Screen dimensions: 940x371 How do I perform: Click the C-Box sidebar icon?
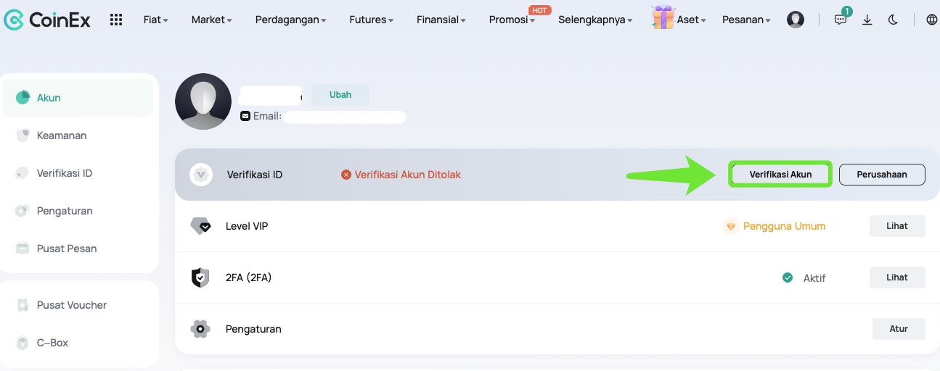pyautogui.click(x=23, y=343)
